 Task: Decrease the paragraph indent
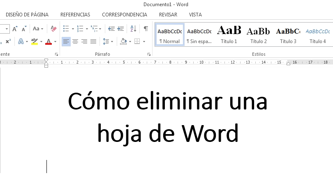pos(111,29)
